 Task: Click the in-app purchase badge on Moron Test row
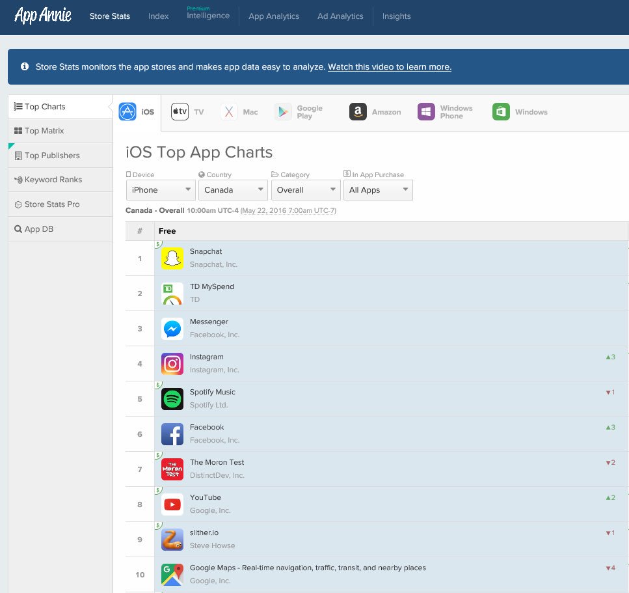tap(159, 455)
